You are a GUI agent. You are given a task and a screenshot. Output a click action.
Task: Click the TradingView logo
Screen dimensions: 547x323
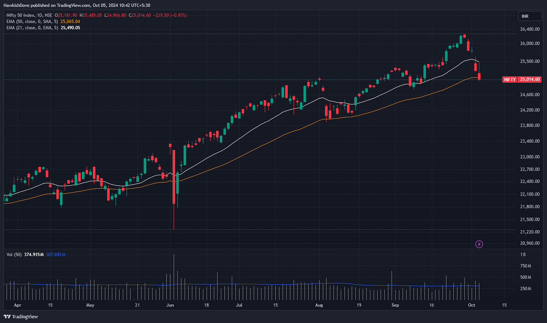coord(21,317)
